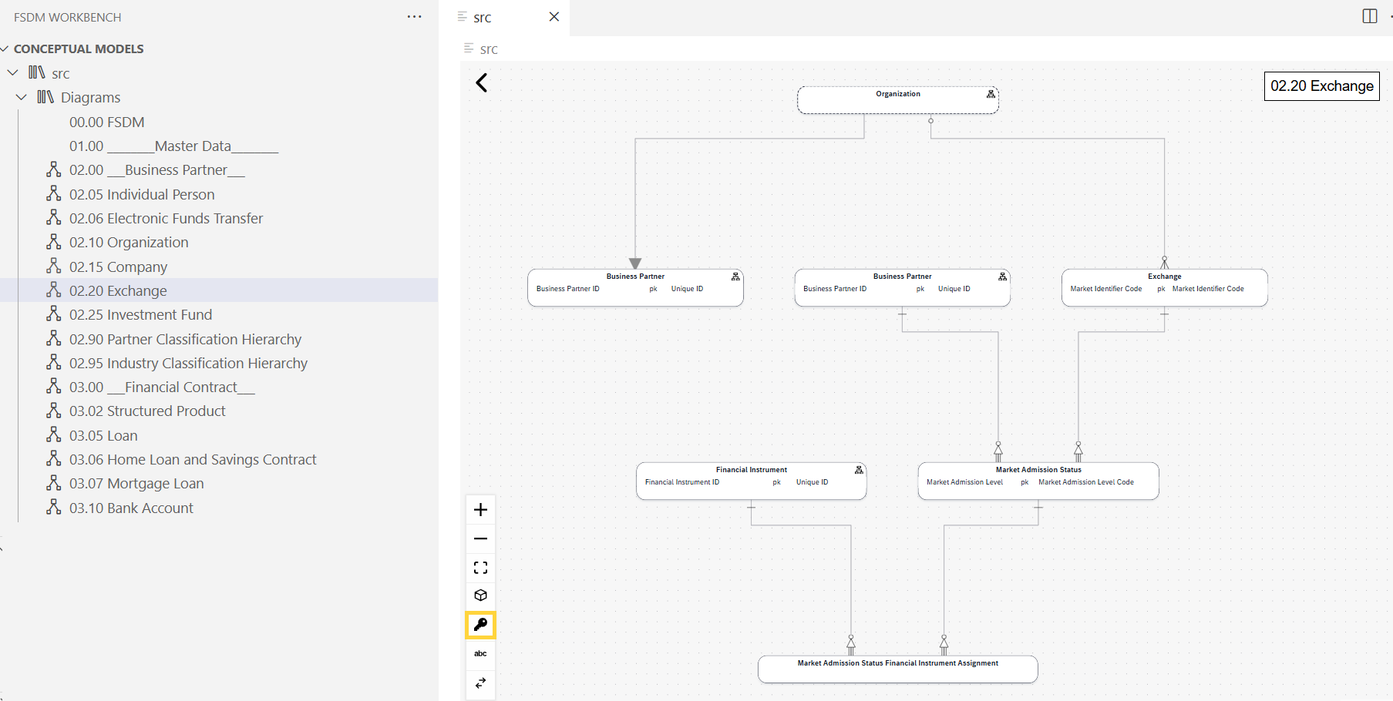This screenshot has width=1393, height=701.
Task: Click the 3D cube icon in diagram toolbar
Action: [480, 595]
